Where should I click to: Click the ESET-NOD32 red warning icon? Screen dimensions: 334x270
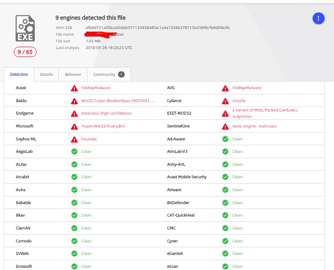coord(225,114)
